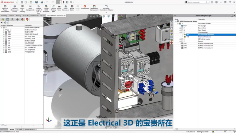
Task: Click the Home icon in top toolbar
Action: (22, 2)
